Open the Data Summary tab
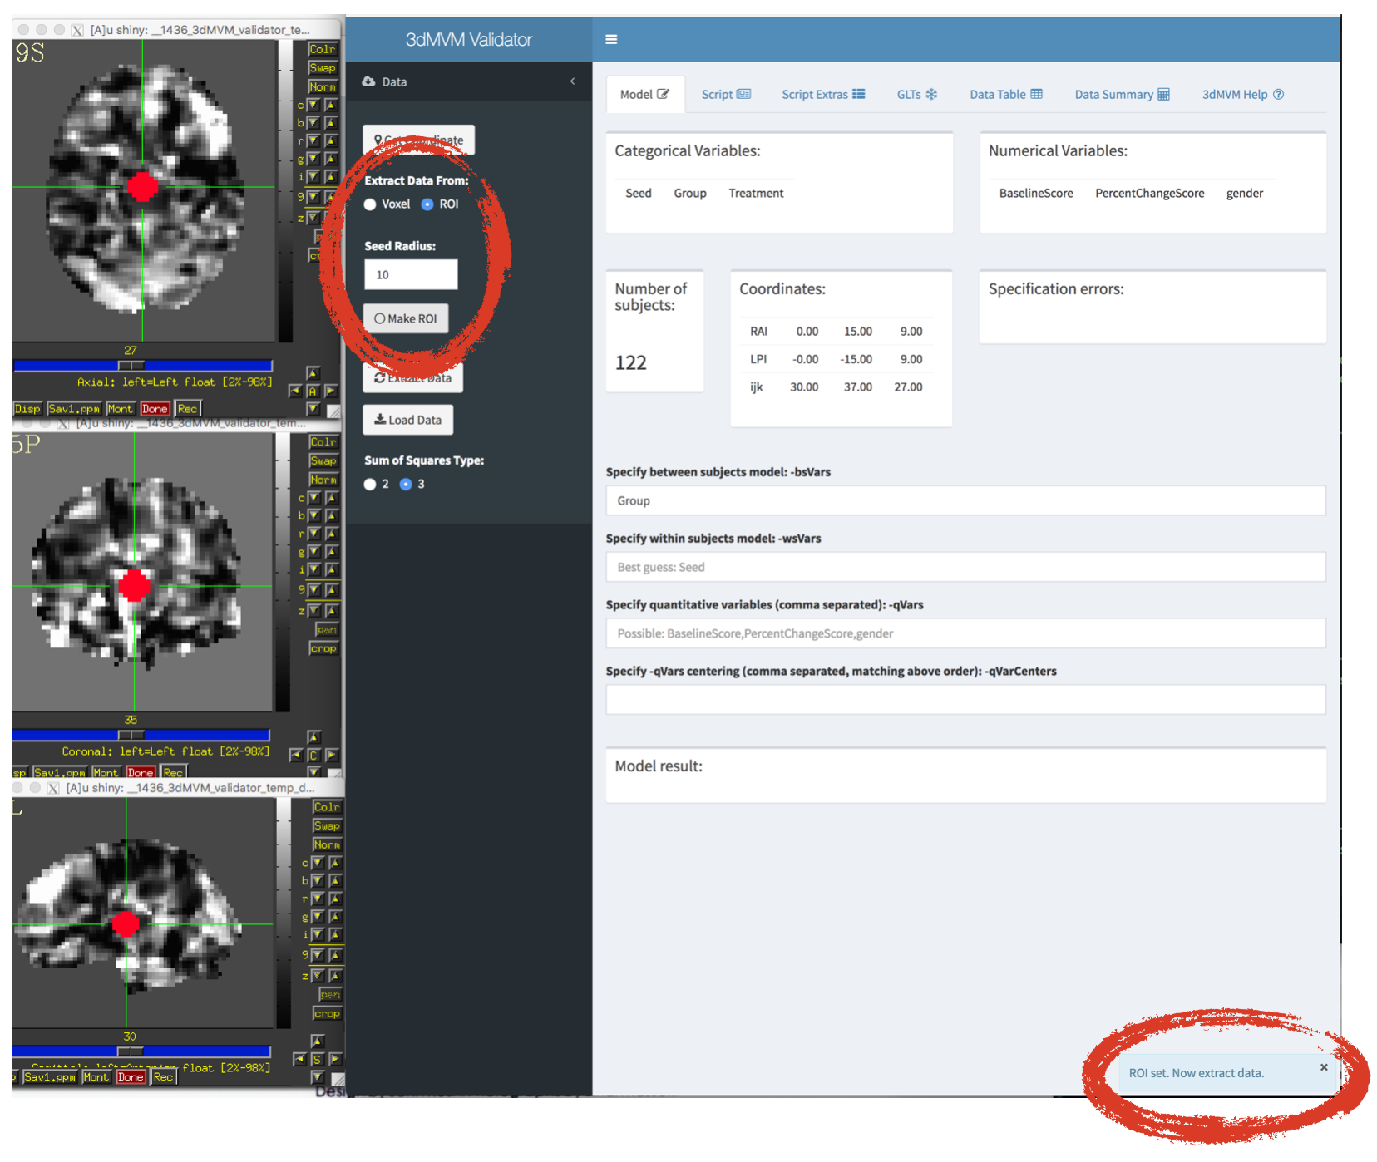The image size is (1377, 1162). 1122,94
